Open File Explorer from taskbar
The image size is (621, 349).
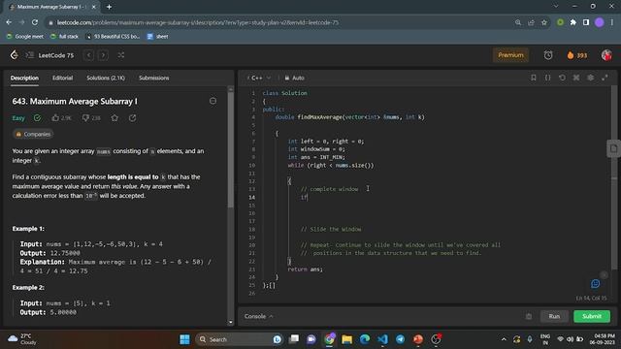pos(347,339)
